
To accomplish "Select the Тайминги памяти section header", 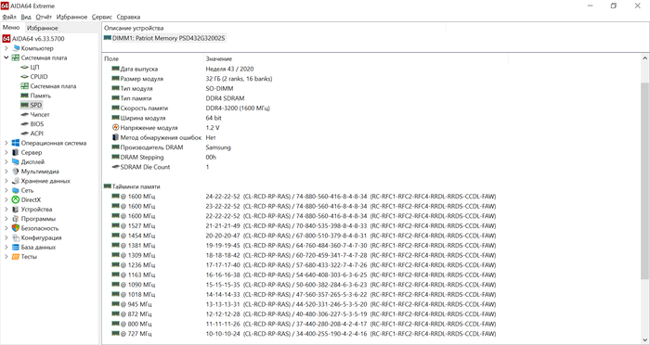I will click(132, 186).
